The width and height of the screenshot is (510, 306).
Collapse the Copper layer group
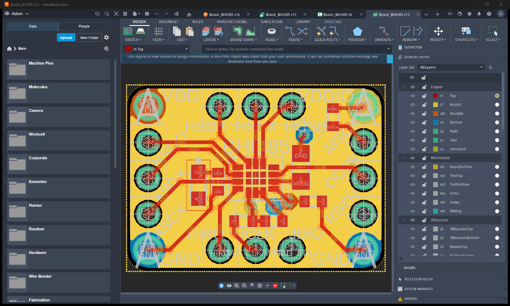coord(403,87)
